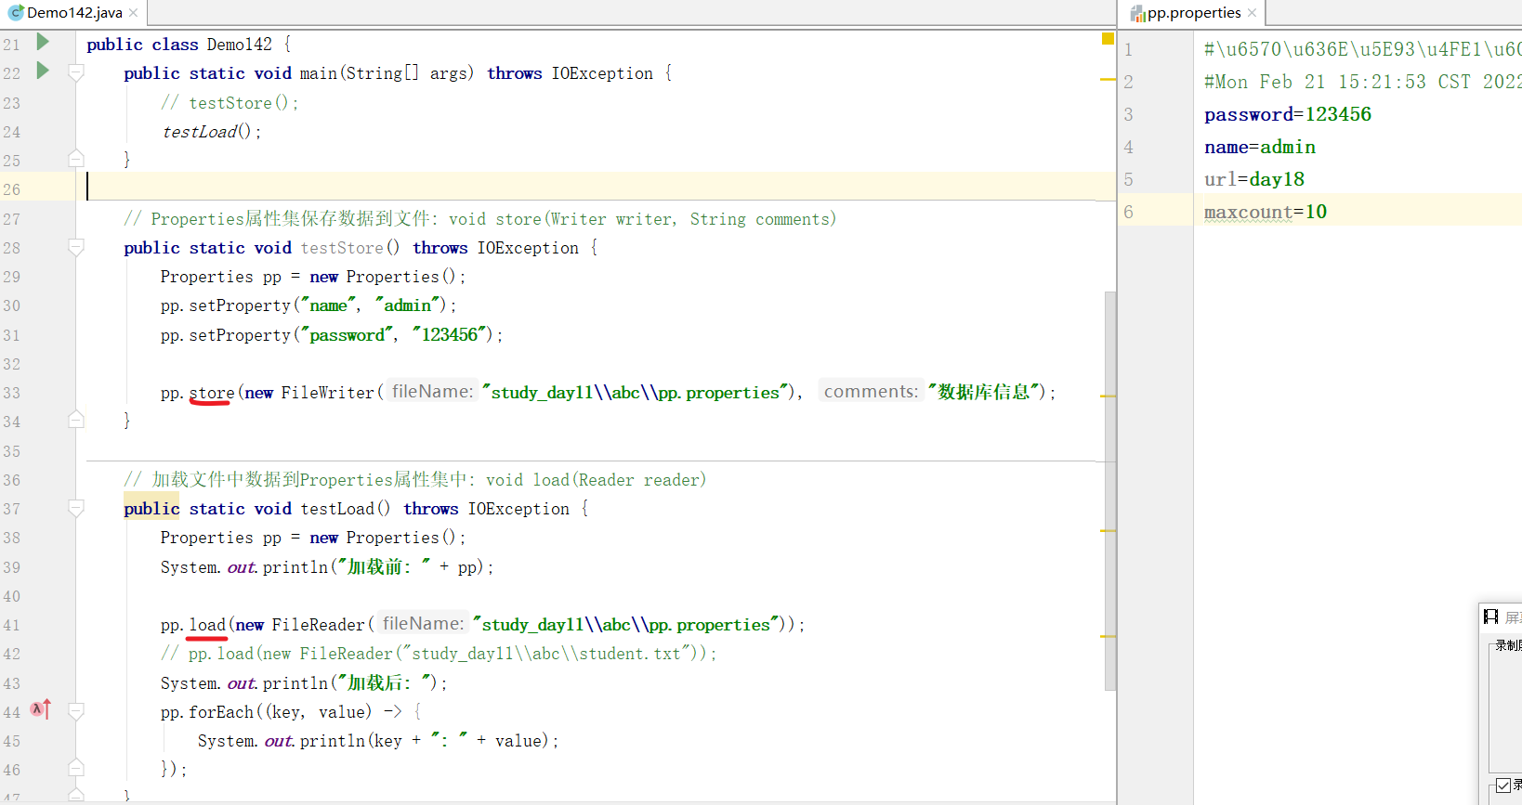Click 'testLoad' method name in line 37 declaration
Image resolution: width=1522 pixels, height=805 pixels.
pos(336,509)
